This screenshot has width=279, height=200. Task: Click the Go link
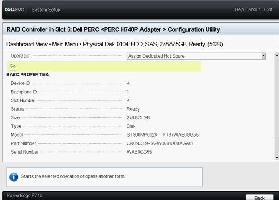tap(13, 66)
